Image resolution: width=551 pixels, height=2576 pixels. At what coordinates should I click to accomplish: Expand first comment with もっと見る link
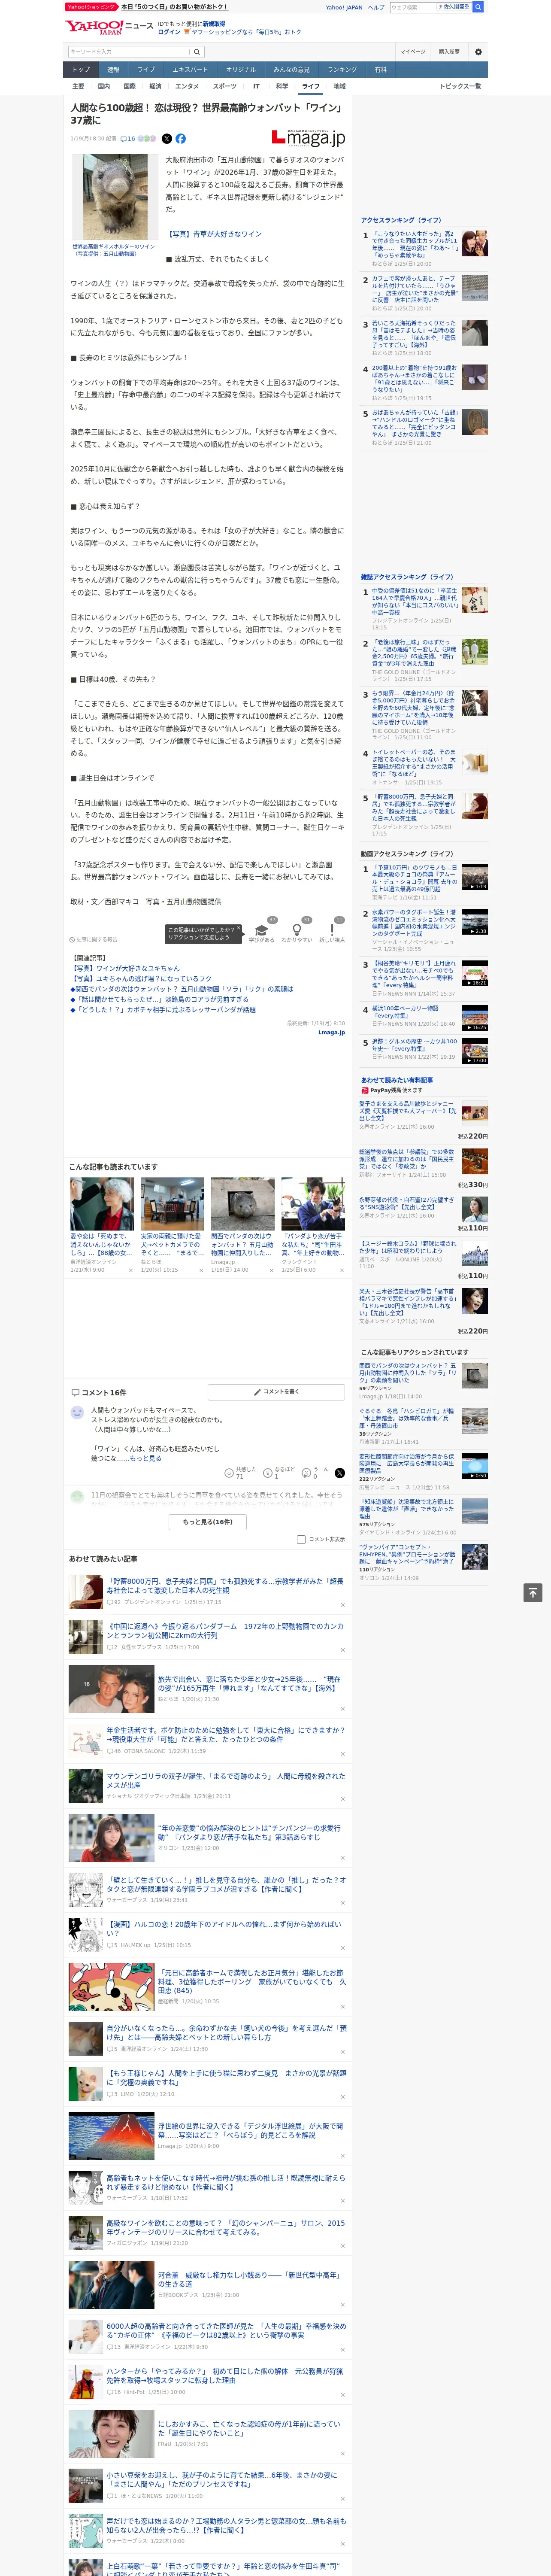(x=146, y=1458)
